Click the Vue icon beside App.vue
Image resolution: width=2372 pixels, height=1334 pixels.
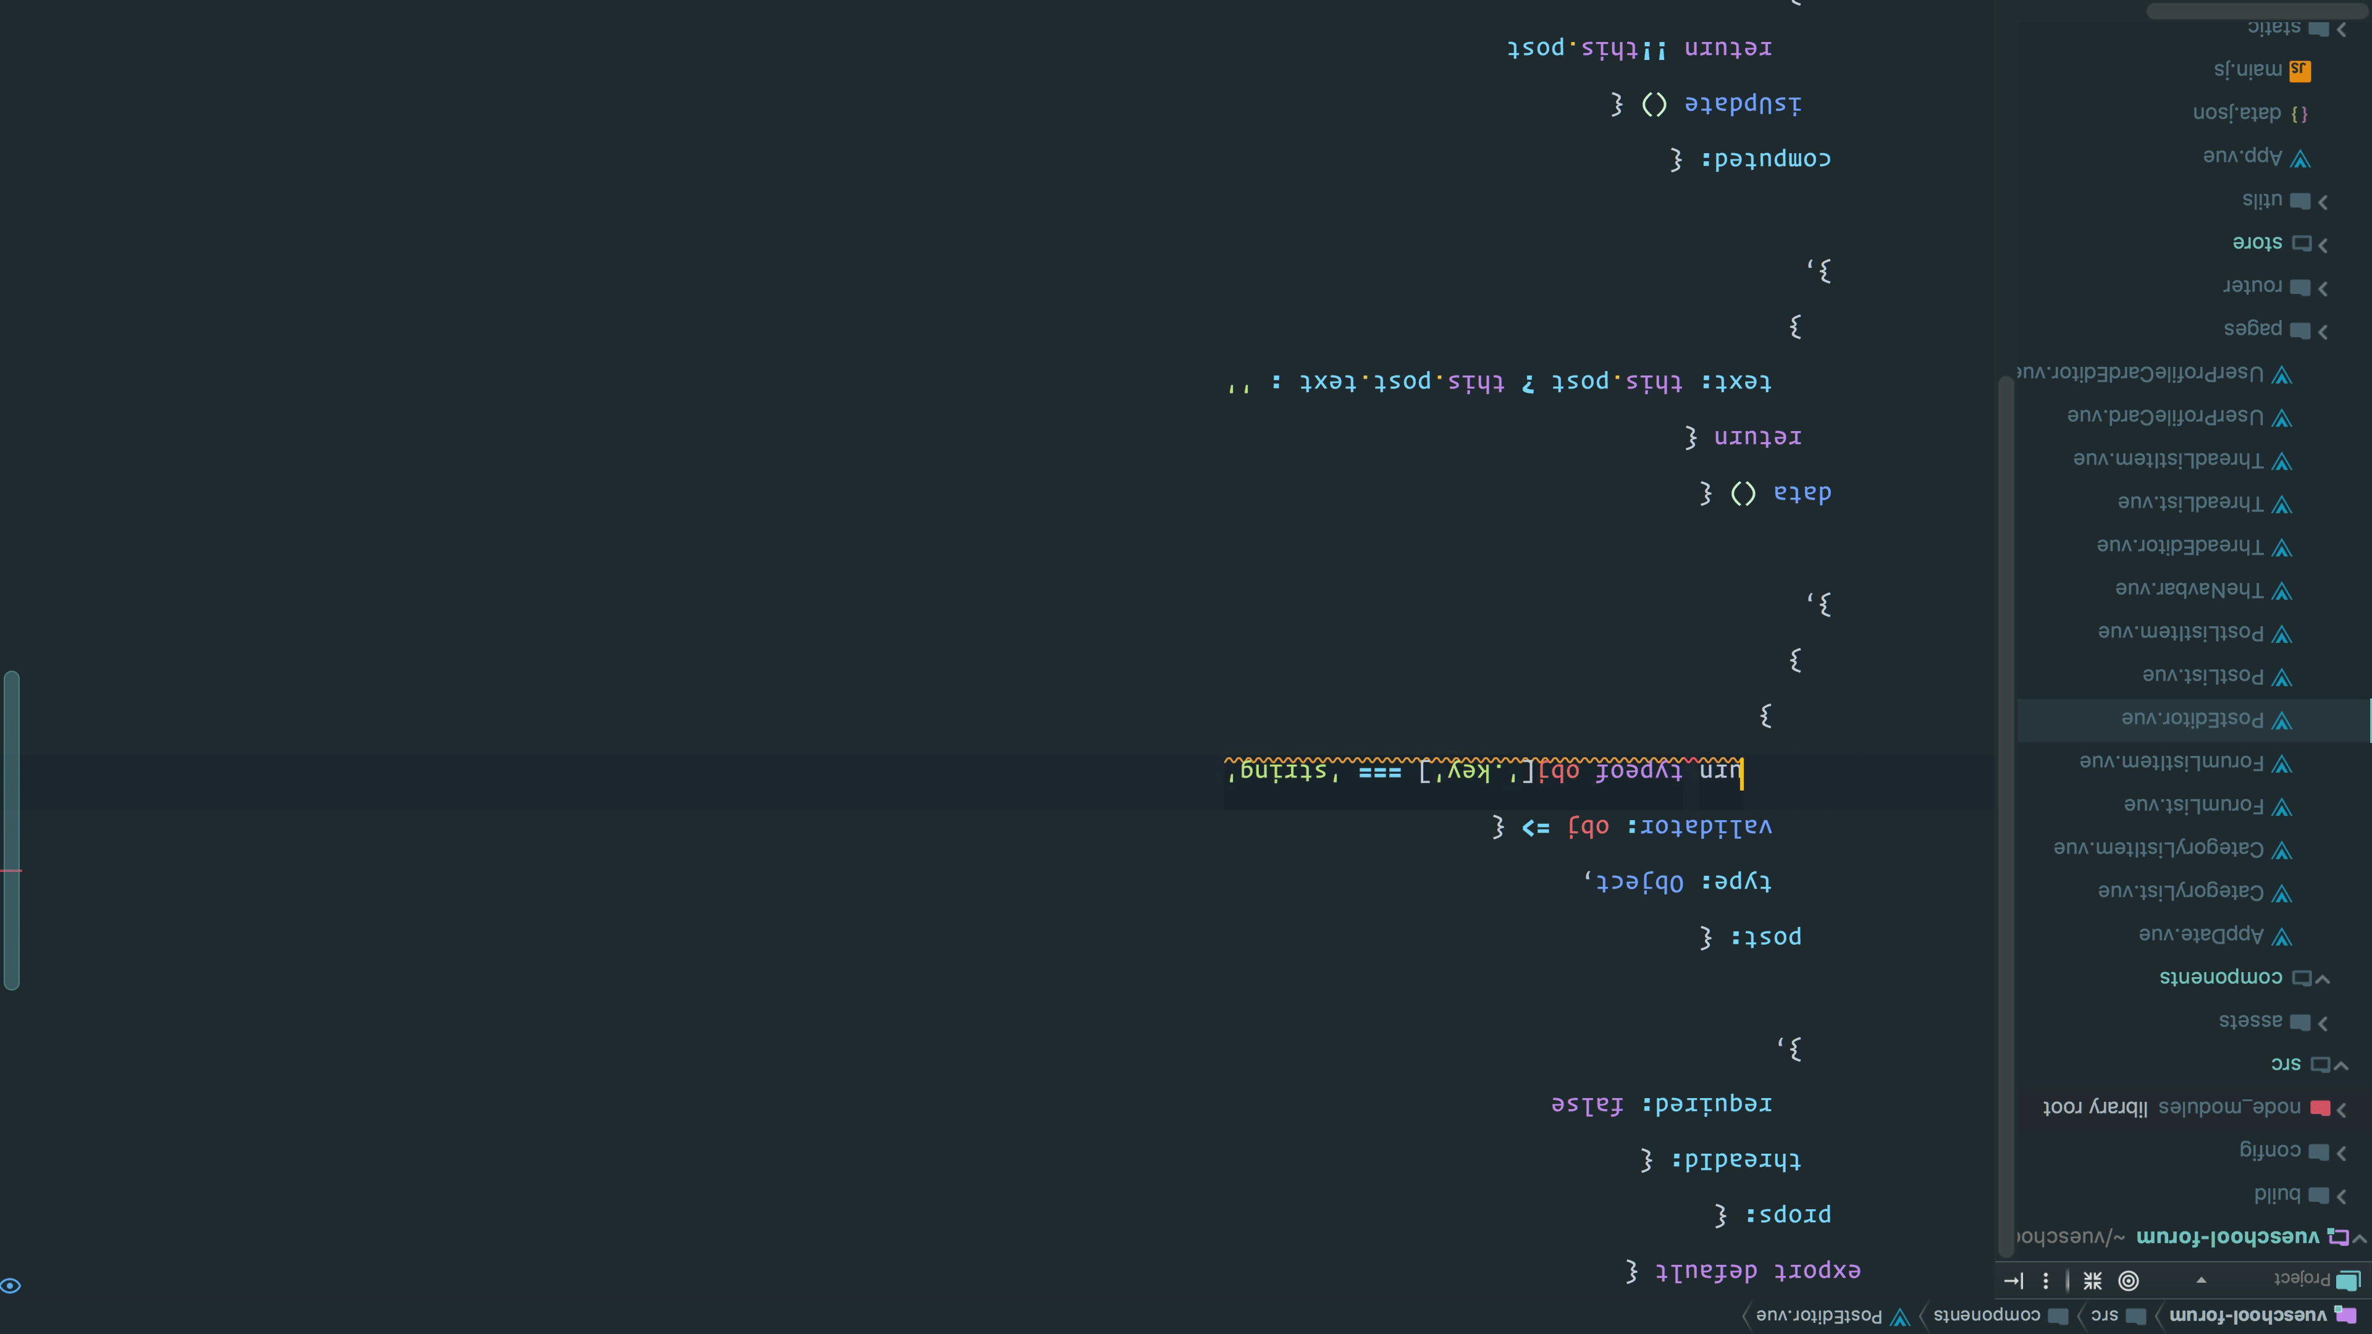pyautogui.click(x=2300, y=159)
